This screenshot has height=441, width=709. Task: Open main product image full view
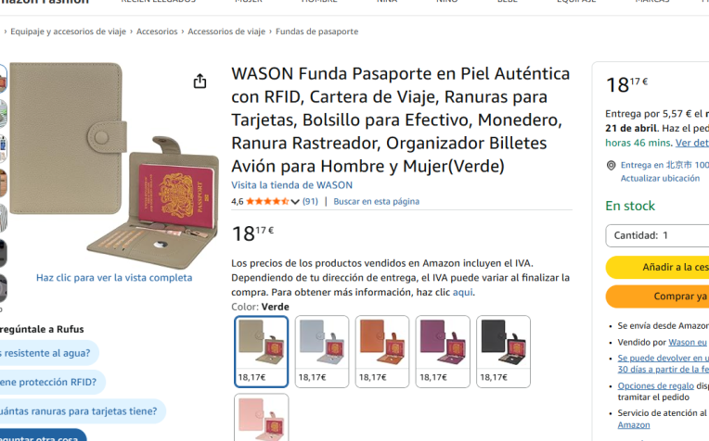click(114, 166)
